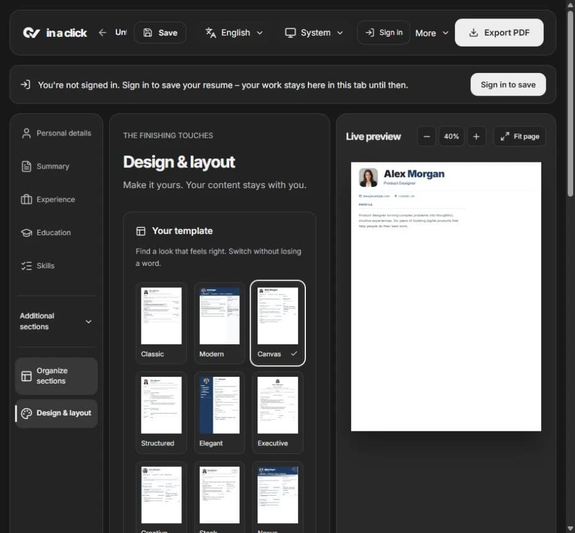Viewport: 575px width, 533px height.
Task: Click Sign in to save button
Action: (508, 85)
